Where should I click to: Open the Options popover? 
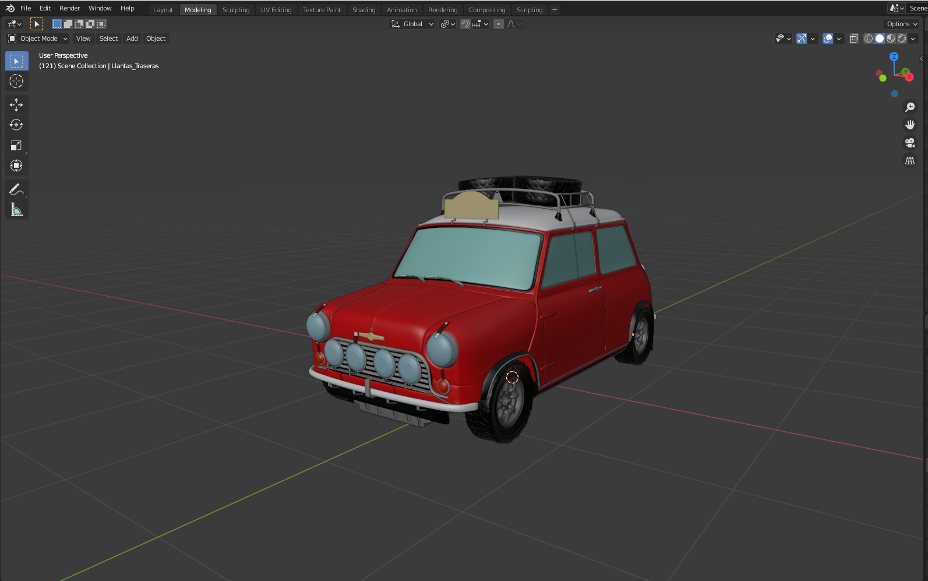pyautogui.click(x=902, y=24)
